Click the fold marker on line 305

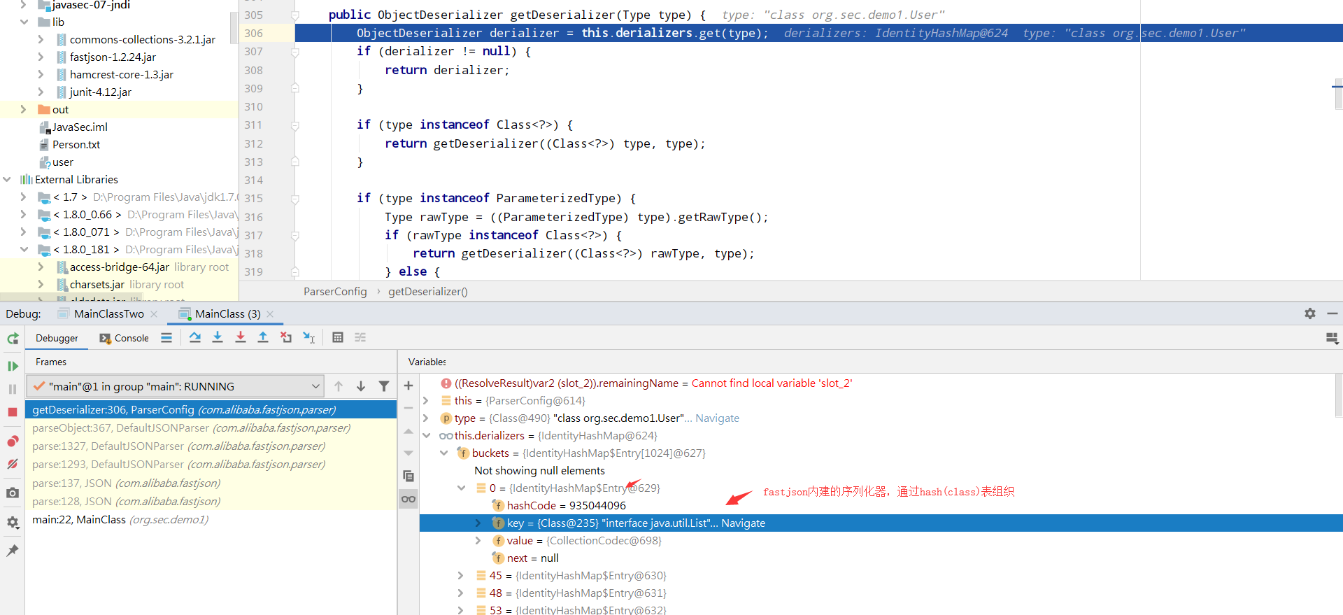click(x=295, y=15)
